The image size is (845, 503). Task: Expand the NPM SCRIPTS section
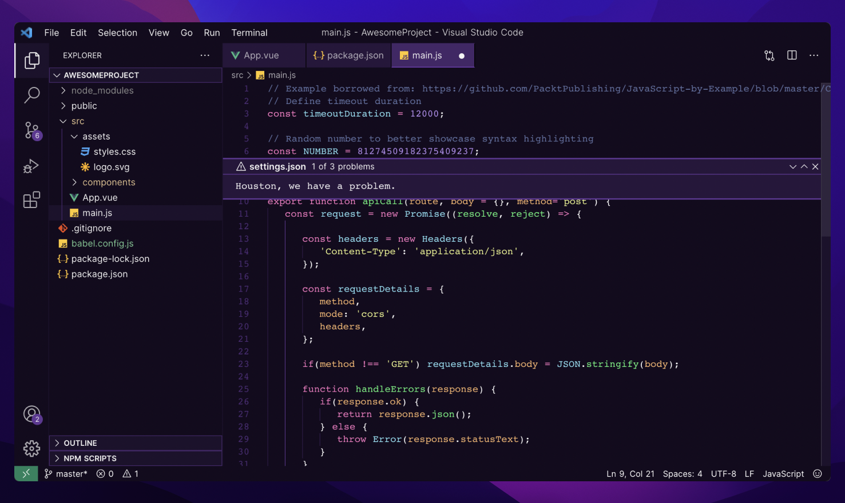click(136, 458)
